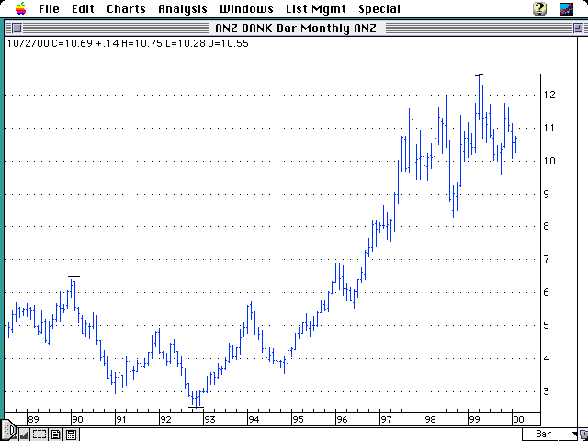Open the Special menu

[379, 8]
